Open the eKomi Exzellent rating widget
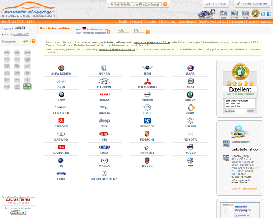 [x=240, y=89]
